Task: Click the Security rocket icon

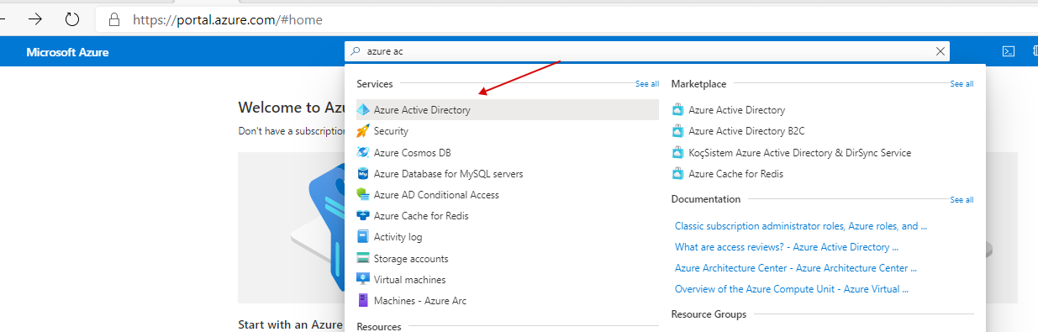Action: 363,131
